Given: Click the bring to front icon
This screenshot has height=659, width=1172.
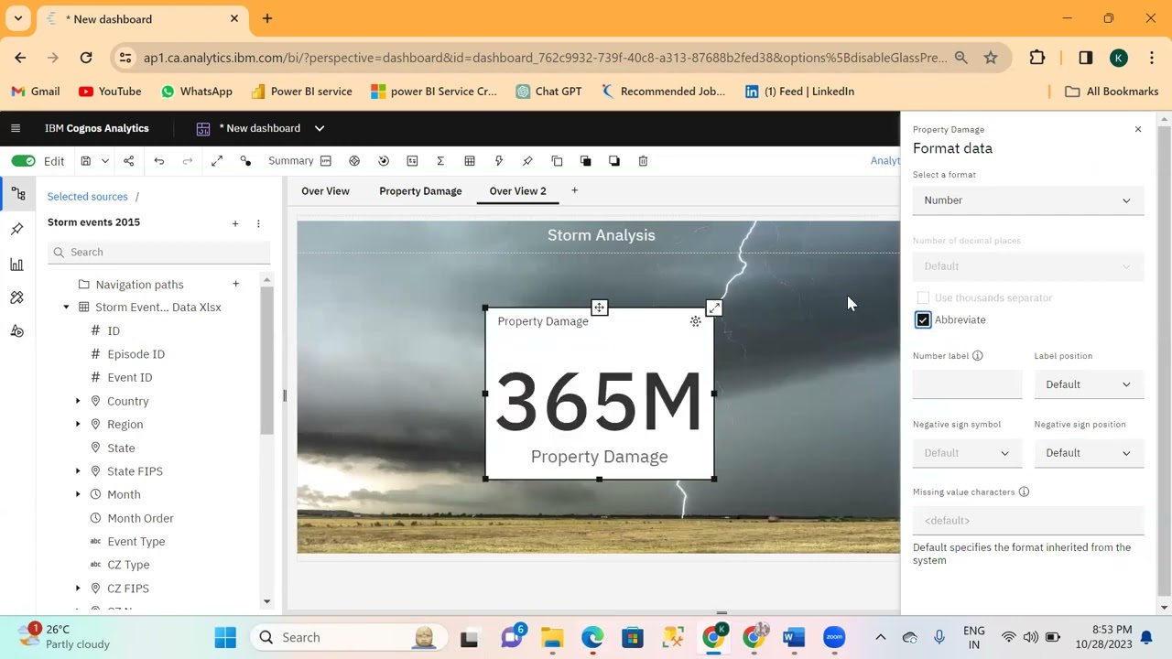Looking at the screenshot, I should pyautogui.click(x=585, y=161).
